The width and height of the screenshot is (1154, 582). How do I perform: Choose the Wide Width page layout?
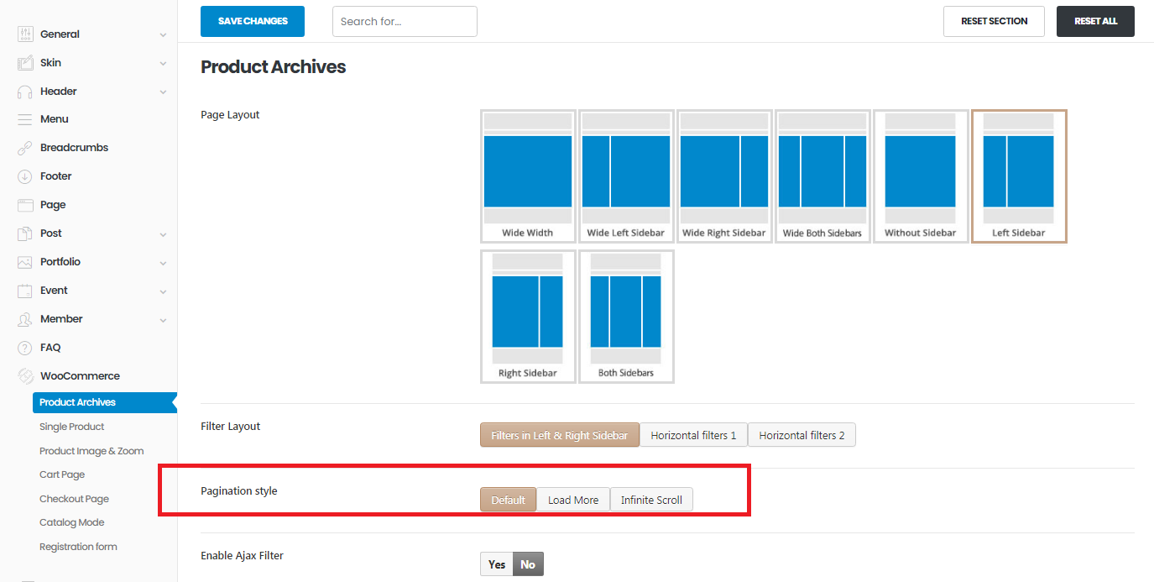point(528,176)
